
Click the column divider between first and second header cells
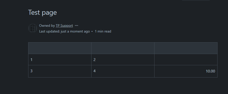tap(91, 48)
